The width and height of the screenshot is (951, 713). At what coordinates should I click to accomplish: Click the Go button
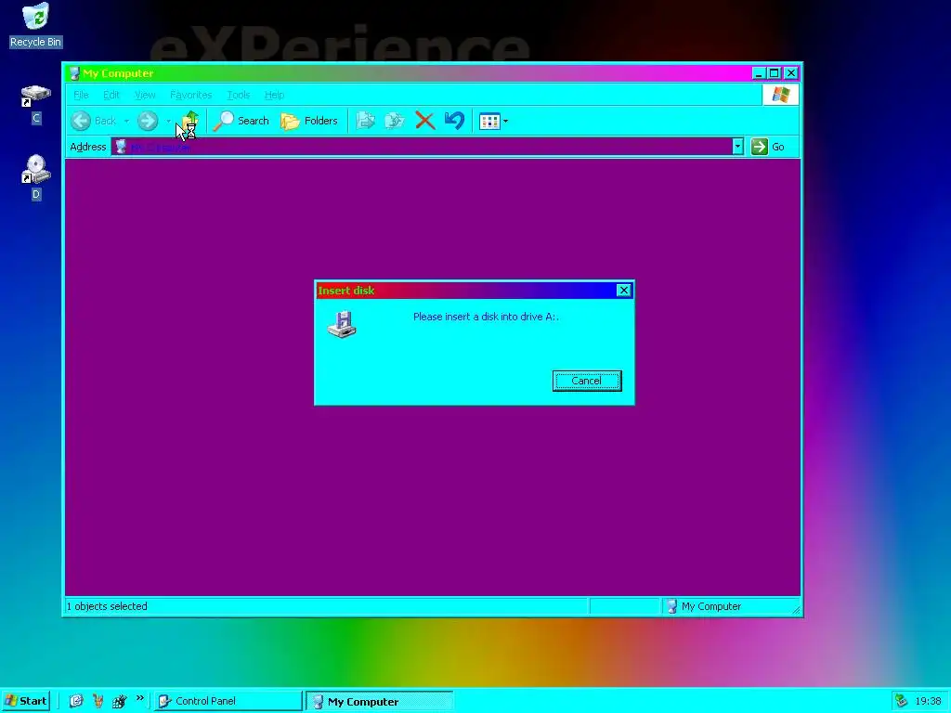coord(768,147)
